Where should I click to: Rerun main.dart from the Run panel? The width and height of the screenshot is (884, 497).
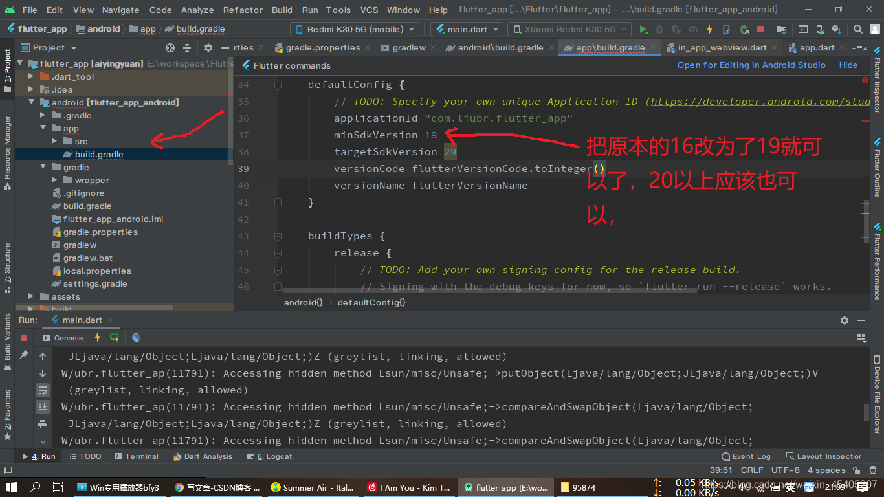(115, 337)
